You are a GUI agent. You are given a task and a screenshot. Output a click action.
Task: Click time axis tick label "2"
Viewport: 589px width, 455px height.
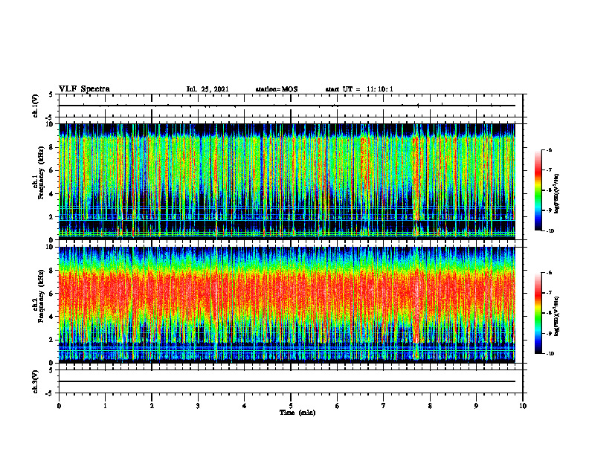pyautogui.click(x=152, y=406)
